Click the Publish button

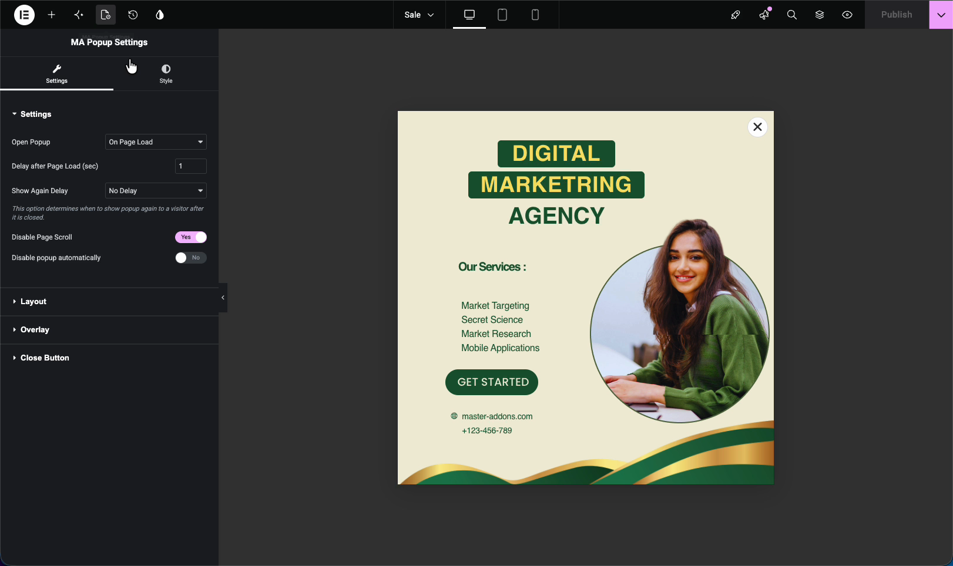[897, 15]
